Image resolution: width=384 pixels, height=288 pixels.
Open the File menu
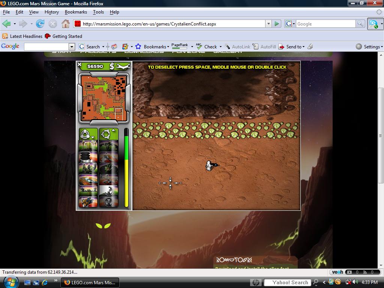(x=6, y=12)
